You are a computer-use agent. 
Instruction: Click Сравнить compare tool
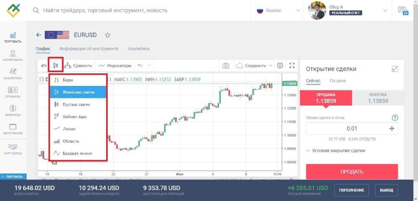tap(78, 65)
